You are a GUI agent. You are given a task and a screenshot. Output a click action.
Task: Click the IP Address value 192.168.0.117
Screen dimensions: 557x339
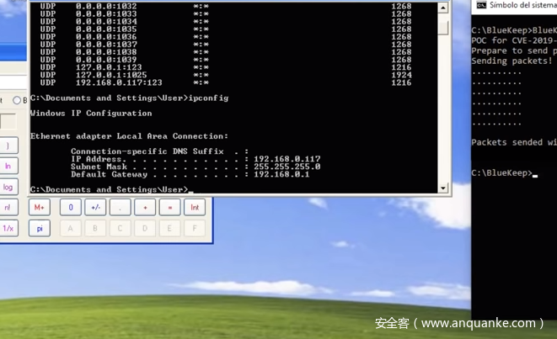click(287, 159)
